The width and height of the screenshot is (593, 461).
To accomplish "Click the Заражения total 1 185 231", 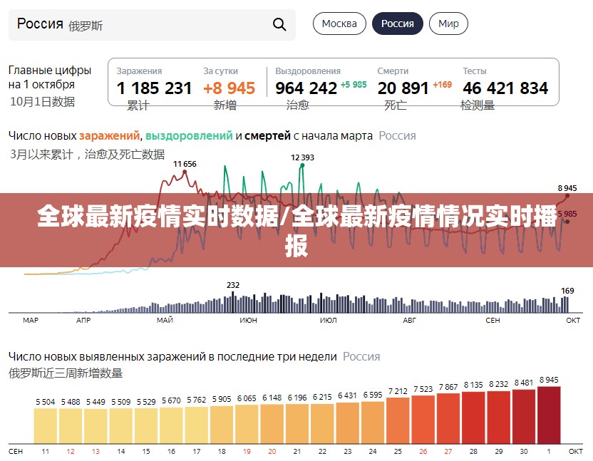I will pos(154,88).
